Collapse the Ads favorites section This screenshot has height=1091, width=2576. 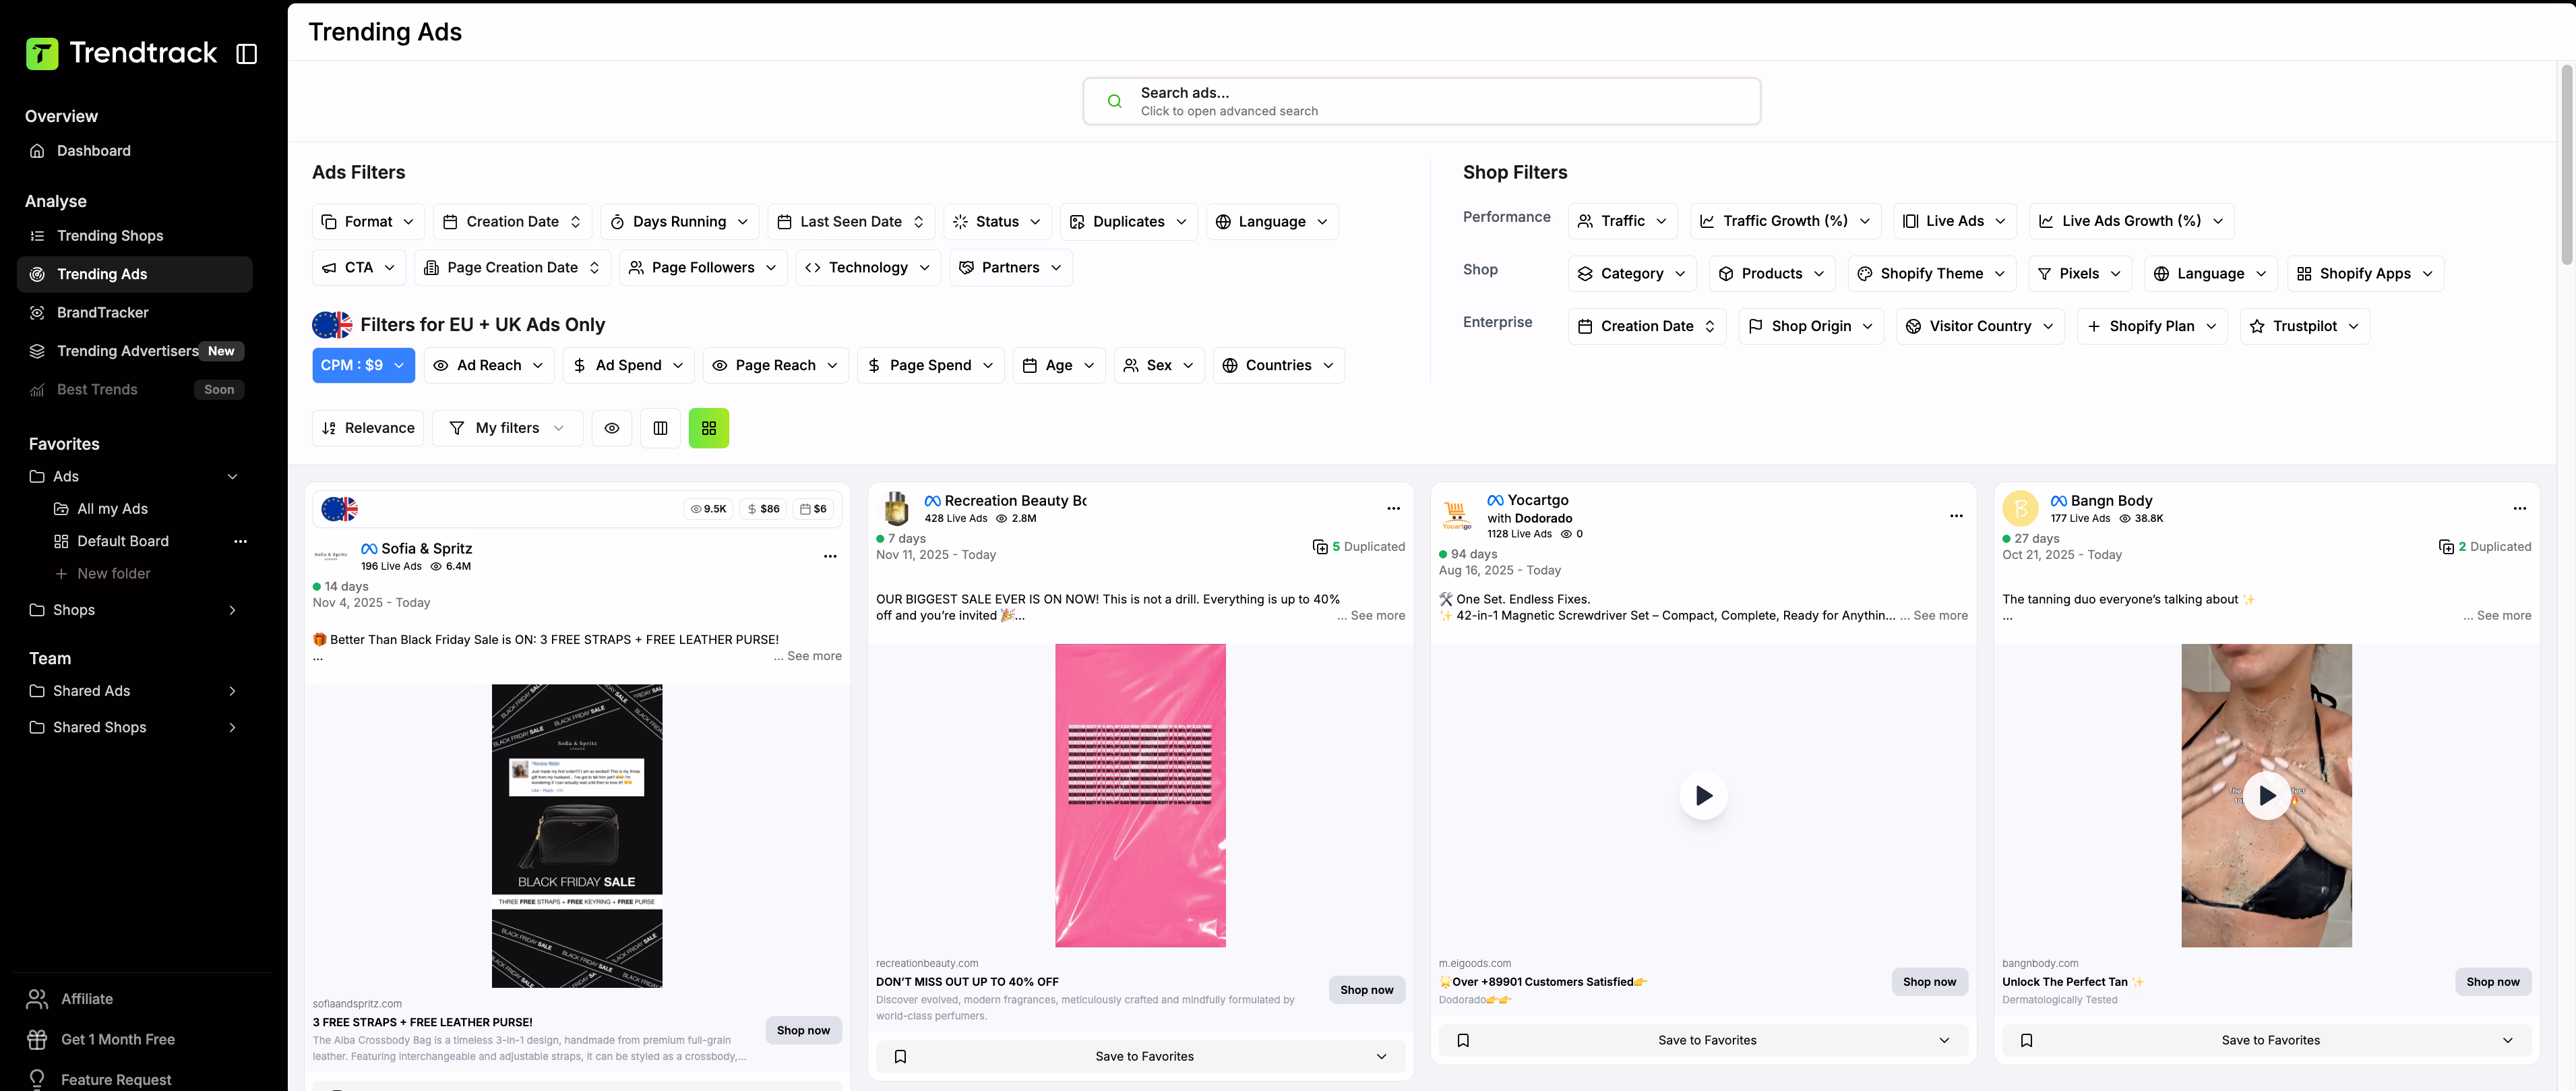pos(232,476)
